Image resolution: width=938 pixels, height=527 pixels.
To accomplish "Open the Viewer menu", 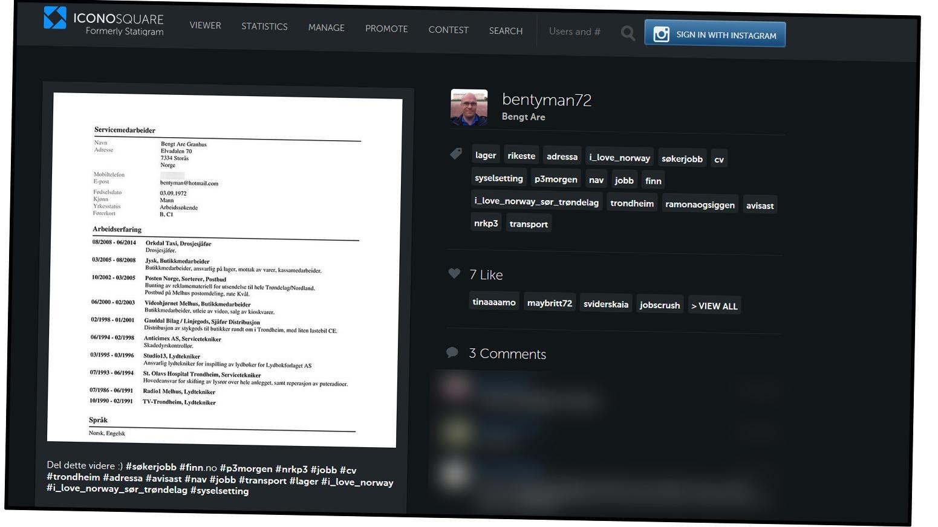I will (205, 25).
